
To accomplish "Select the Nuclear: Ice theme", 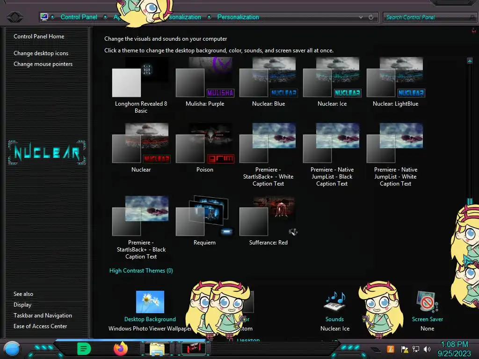I will tap(332, 82).
